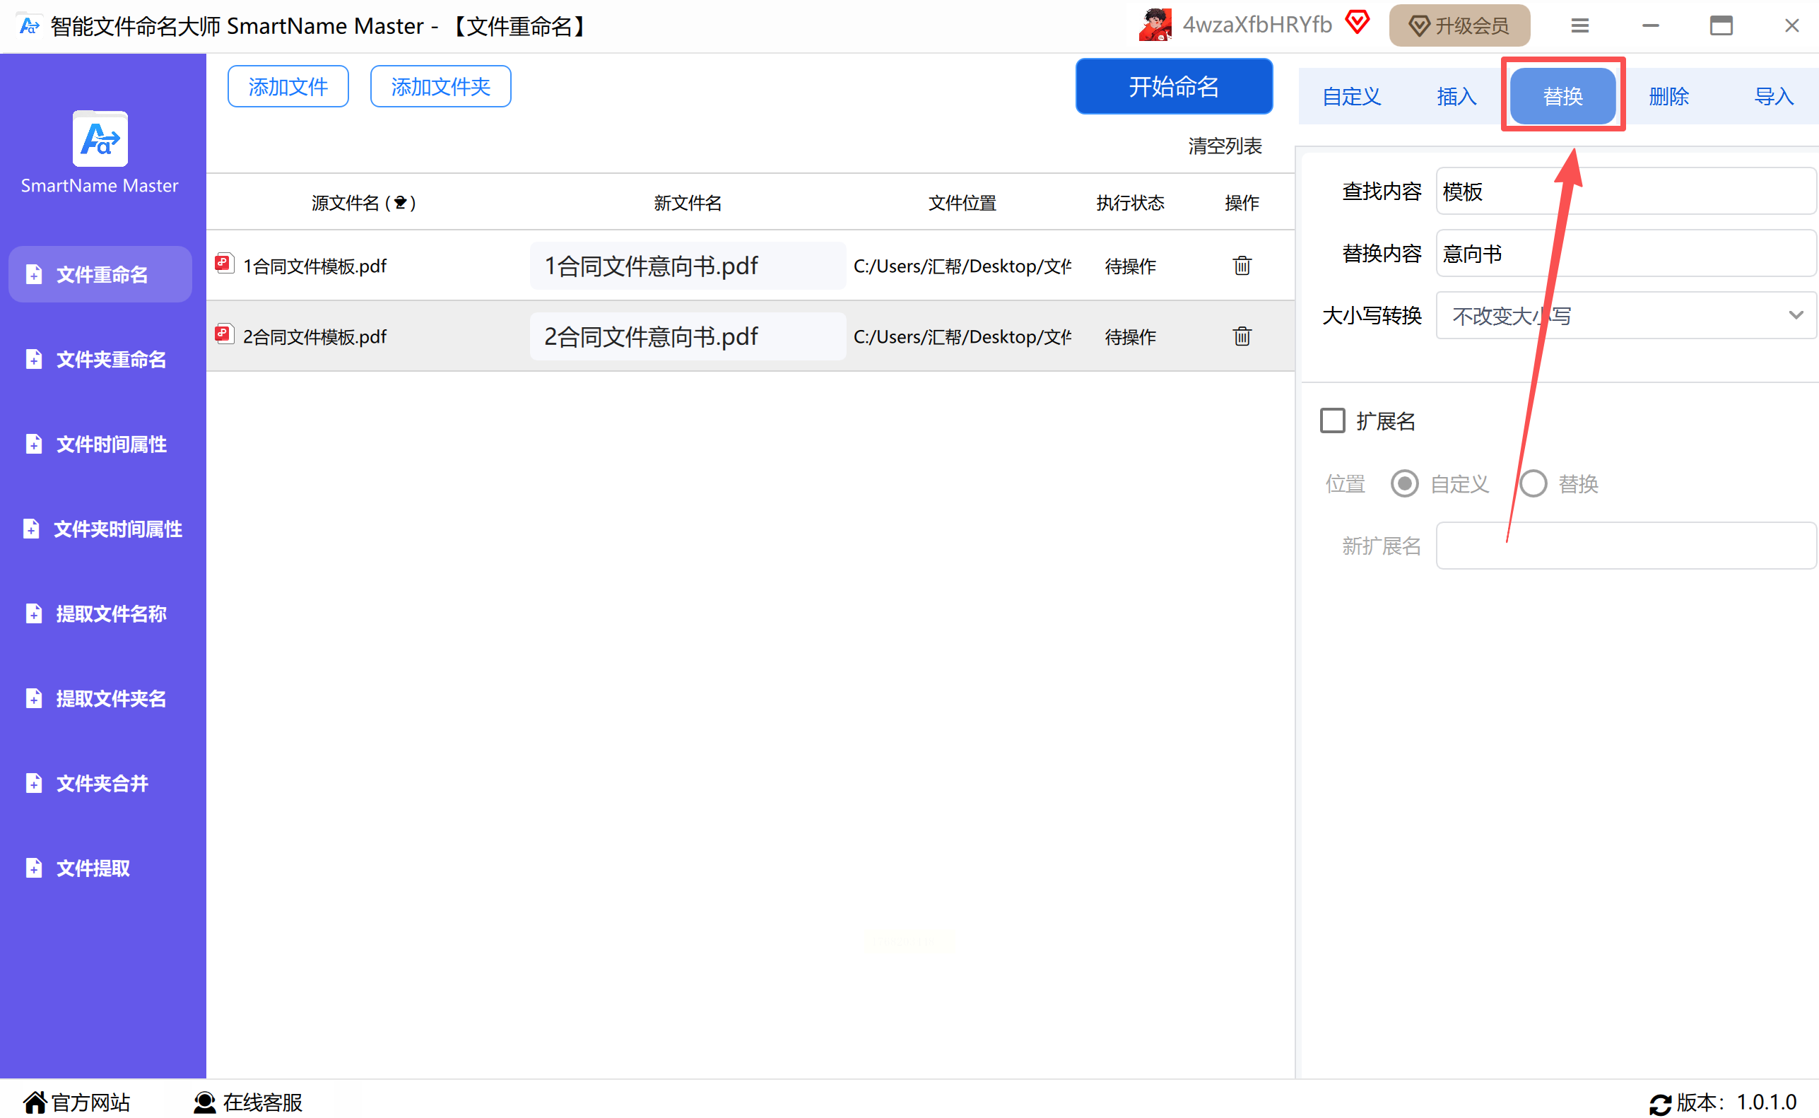
Task: Click 清空列表 to clear list
Action: pyautogui.click(x=1225, y=146)
